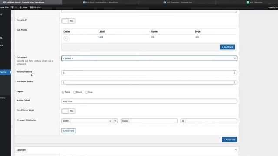
Task: Click the bottom Add Field button
Action: pyautogui.click(x=229, y=140)
